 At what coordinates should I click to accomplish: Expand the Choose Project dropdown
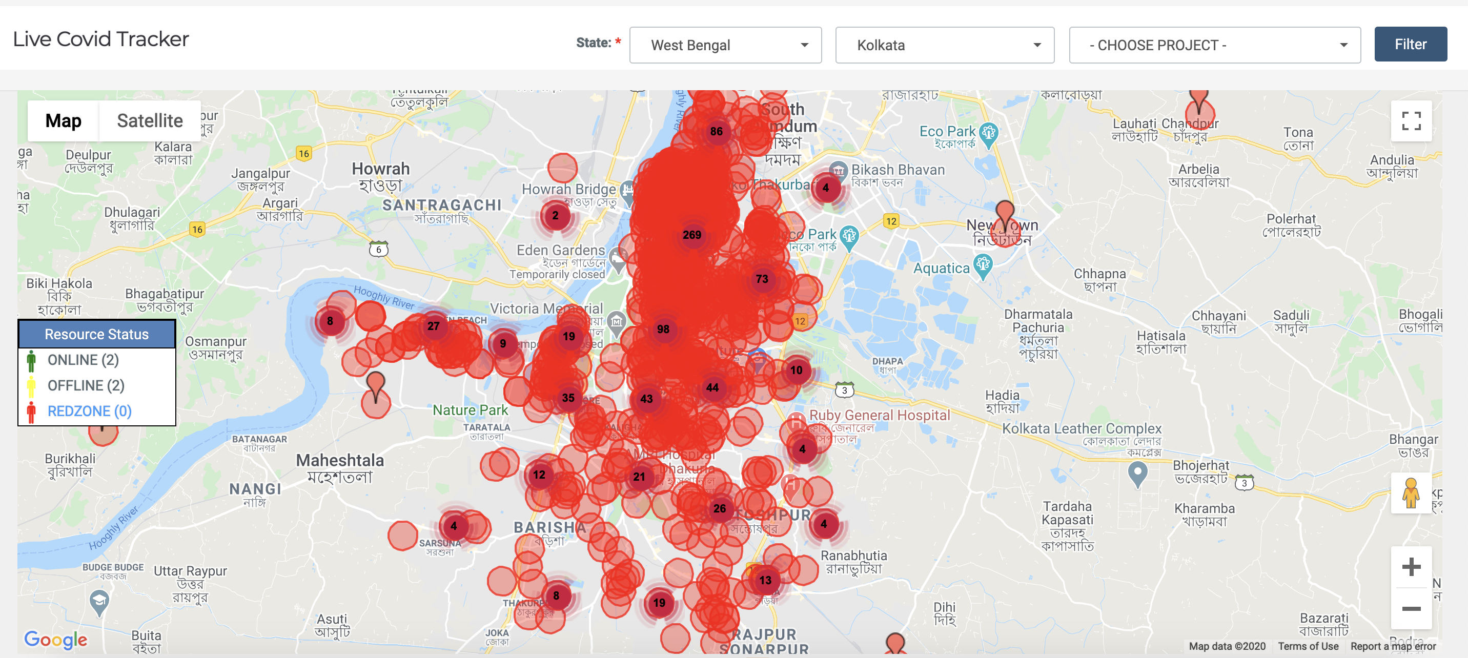pyautogui.click(x=1214, y=45)
